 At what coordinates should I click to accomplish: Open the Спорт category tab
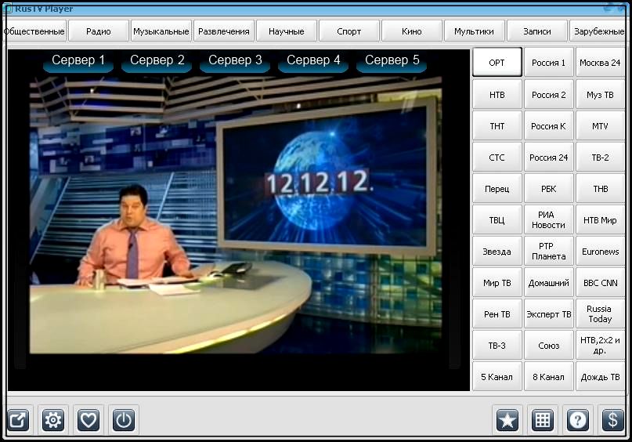(349, 31)
